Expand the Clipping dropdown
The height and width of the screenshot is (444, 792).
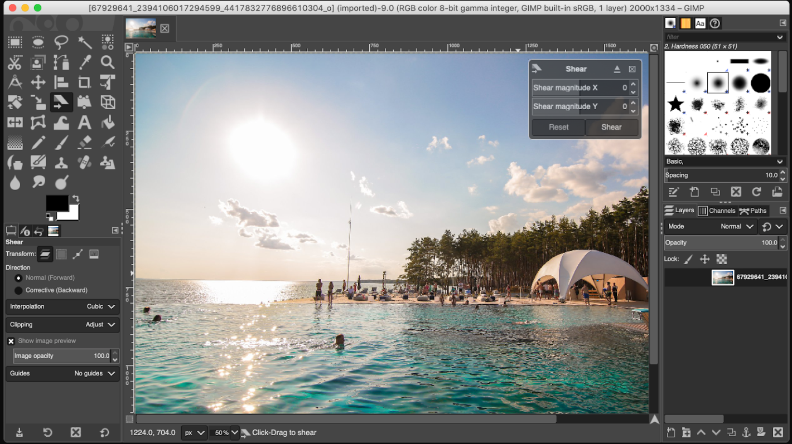(62, 324)
